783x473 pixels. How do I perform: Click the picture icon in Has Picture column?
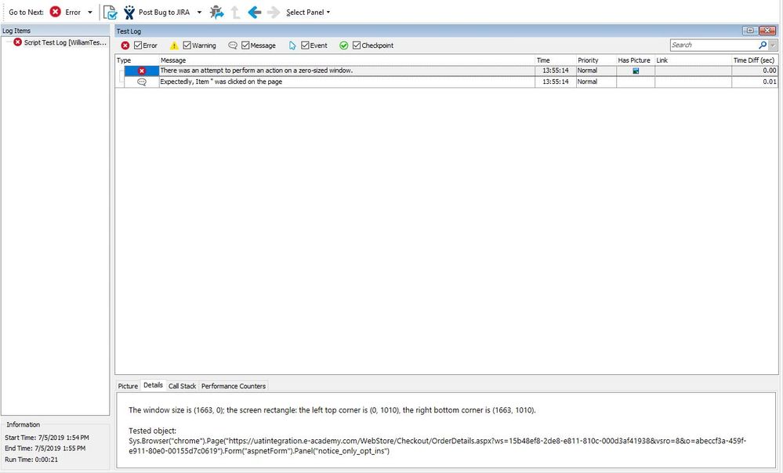click(636, 71)
